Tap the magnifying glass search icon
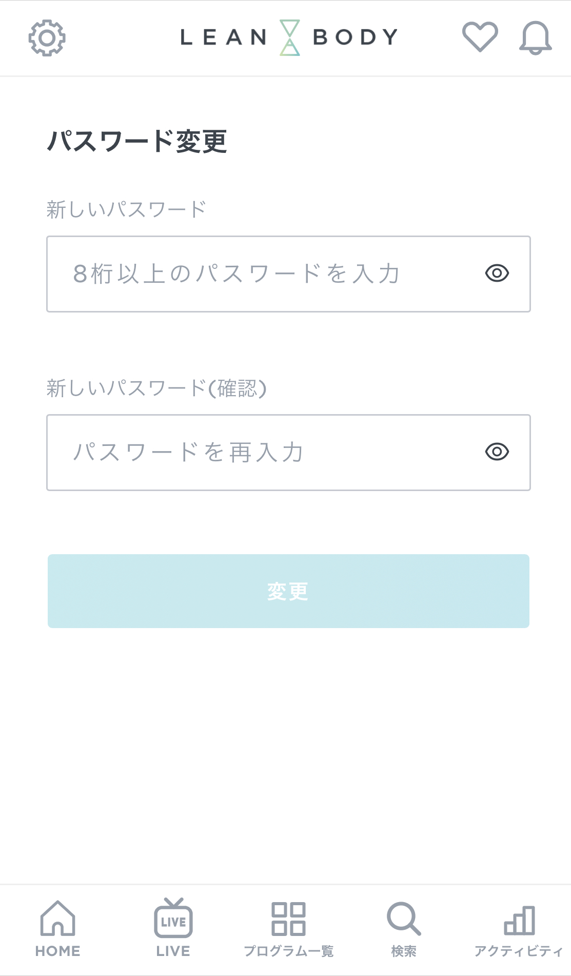This screenshot has height=976, width=571. tap(404, 919)
